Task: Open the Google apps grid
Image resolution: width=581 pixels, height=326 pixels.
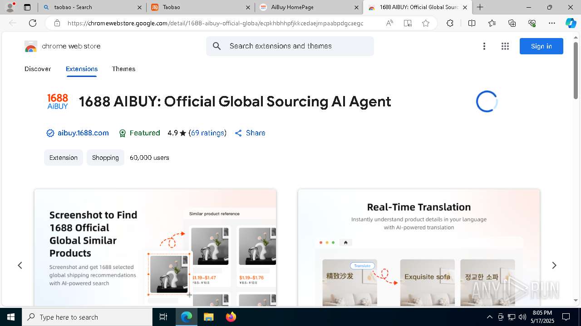Action: (505, 46)
